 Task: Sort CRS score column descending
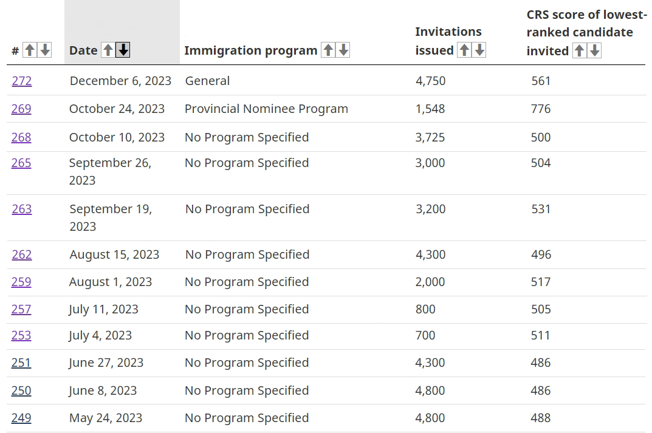(x=595, y=51)
